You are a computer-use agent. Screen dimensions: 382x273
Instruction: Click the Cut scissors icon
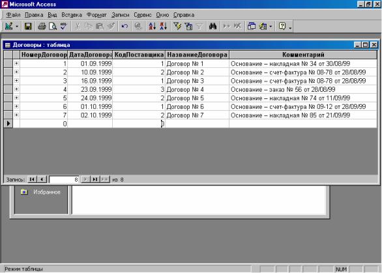tap(78, 26)
